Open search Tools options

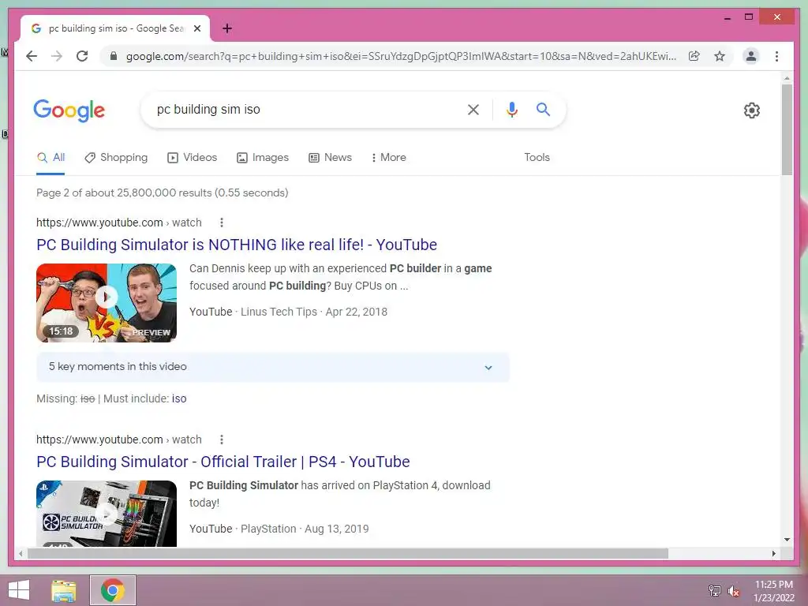coord(537,157)
